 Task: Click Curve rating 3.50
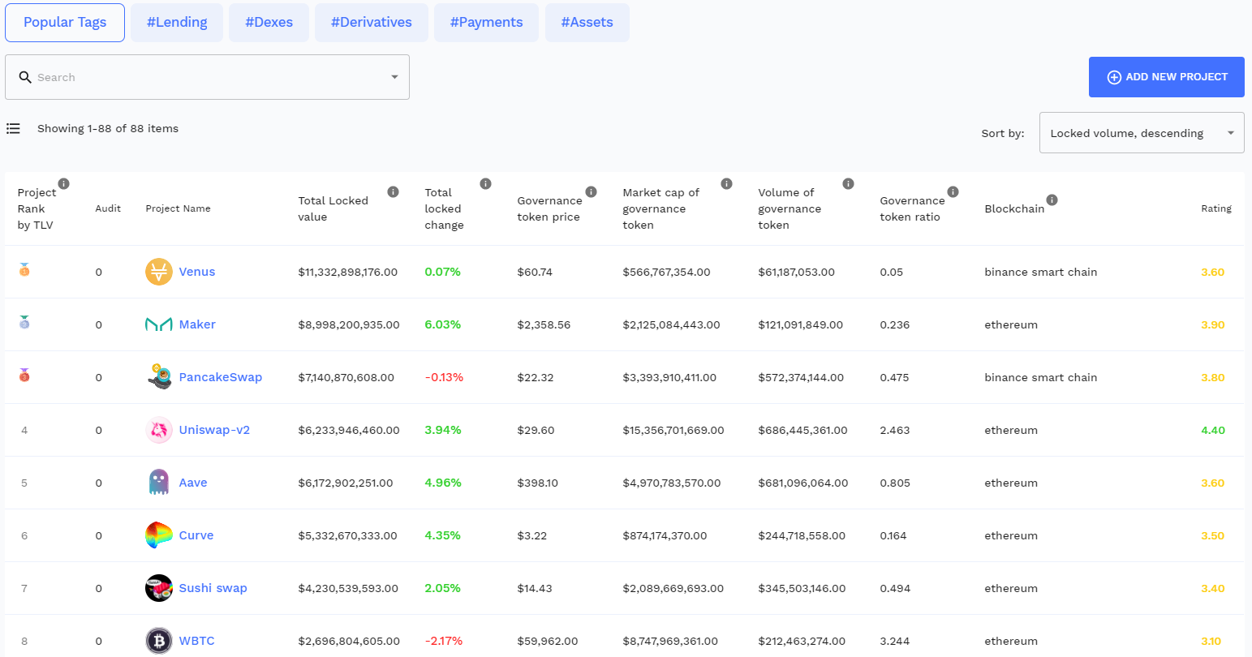[1213, 535]
